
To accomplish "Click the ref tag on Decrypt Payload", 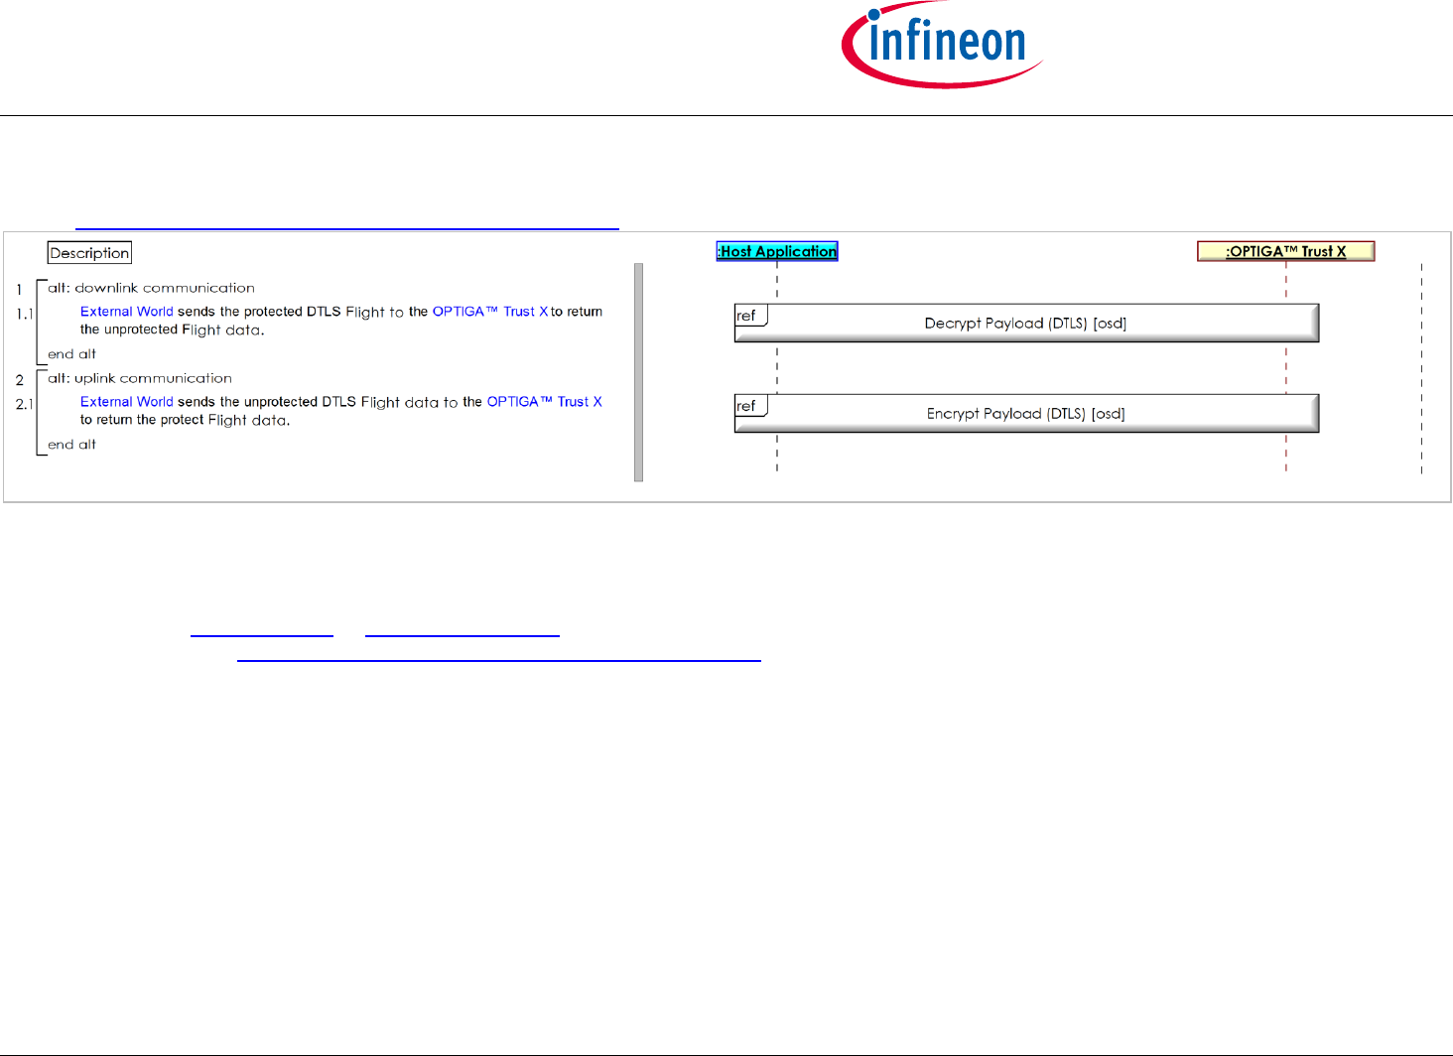I will 750,316.
